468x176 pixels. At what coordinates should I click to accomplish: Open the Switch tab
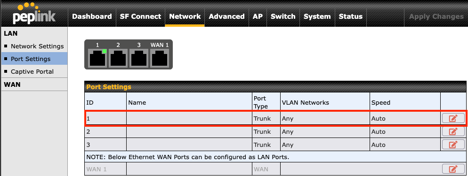[x=283, y=16]
